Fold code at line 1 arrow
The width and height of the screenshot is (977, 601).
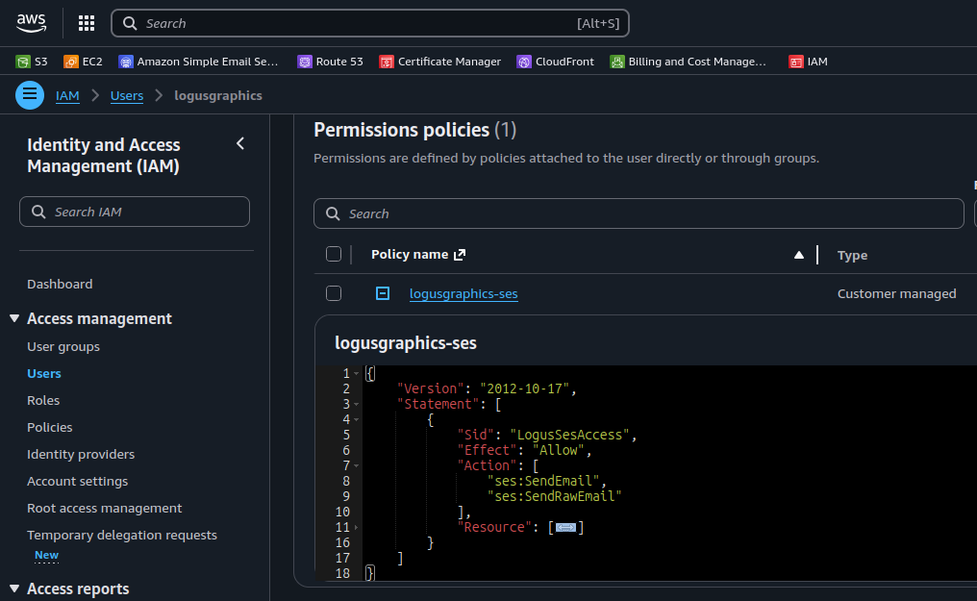pos(357,374)
